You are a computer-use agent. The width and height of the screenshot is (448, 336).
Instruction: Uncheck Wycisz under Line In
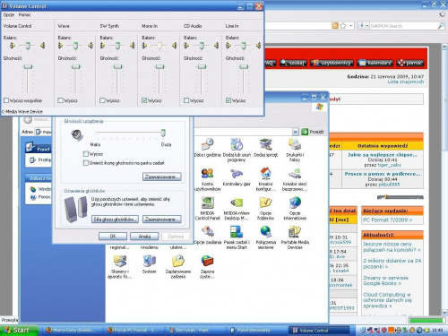pos(228,100)
